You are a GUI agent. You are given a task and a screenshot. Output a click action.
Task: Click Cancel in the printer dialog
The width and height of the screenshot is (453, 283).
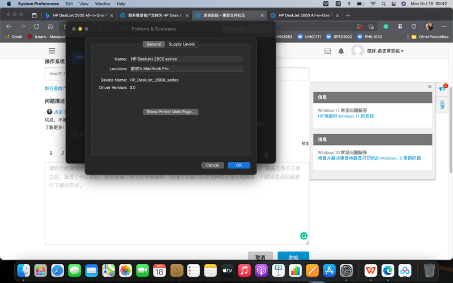[x=212, y=165]
